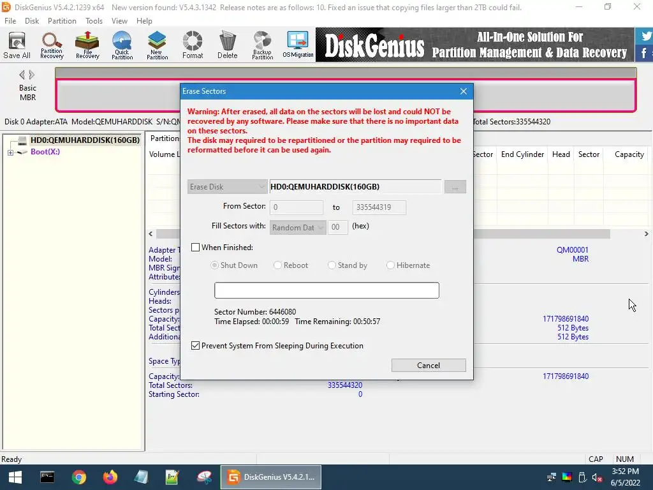This screenshot has width=653, height=490.
Task: Click the browse (...) disk button
Action: 455,187
